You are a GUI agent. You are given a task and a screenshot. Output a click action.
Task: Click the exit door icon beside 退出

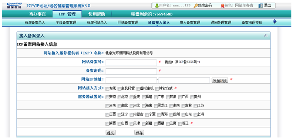(x=261, y=6)
